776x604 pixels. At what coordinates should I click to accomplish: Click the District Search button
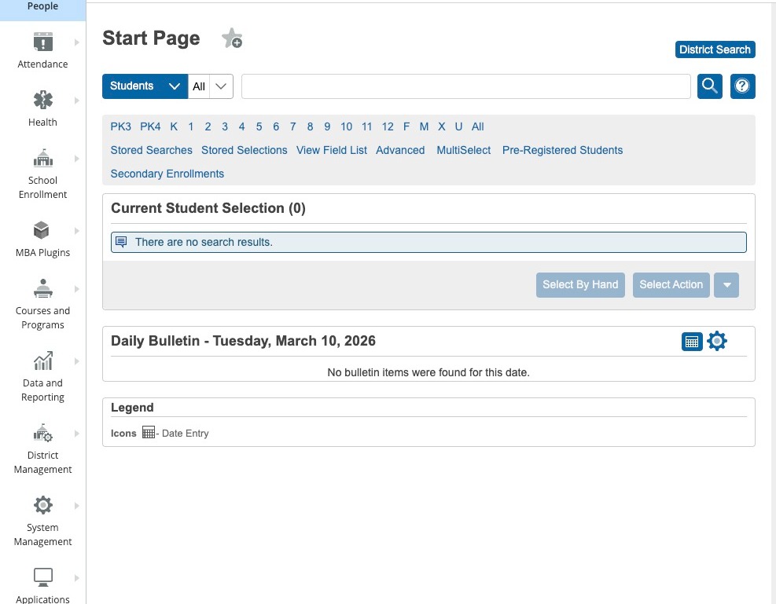[715, 49]
